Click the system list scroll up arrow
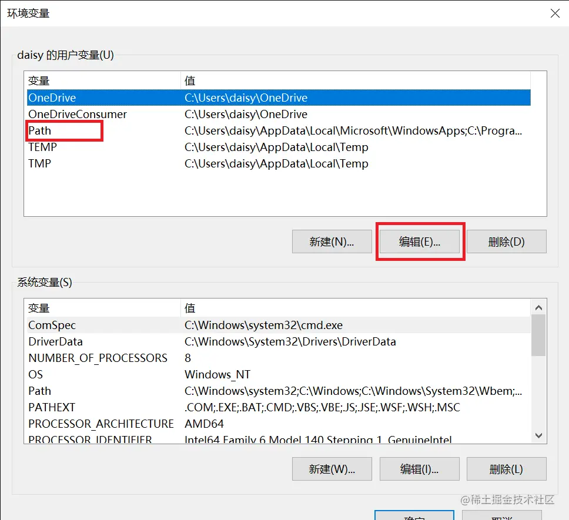Image resolution: width=569 pixels, height=520 pixels. (539, 308)
